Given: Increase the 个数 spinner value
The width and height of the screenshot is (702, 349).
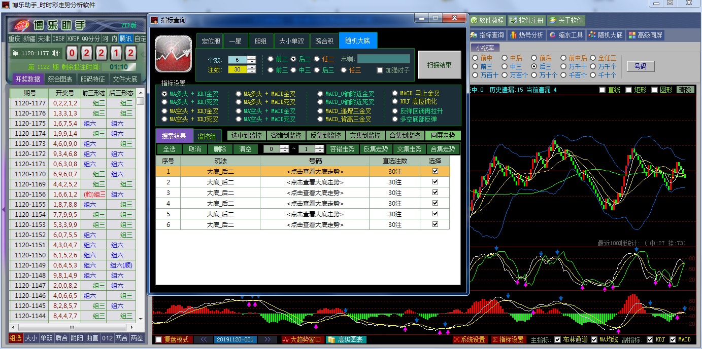Looking at the screenshot, I should (x=251, y=57).
